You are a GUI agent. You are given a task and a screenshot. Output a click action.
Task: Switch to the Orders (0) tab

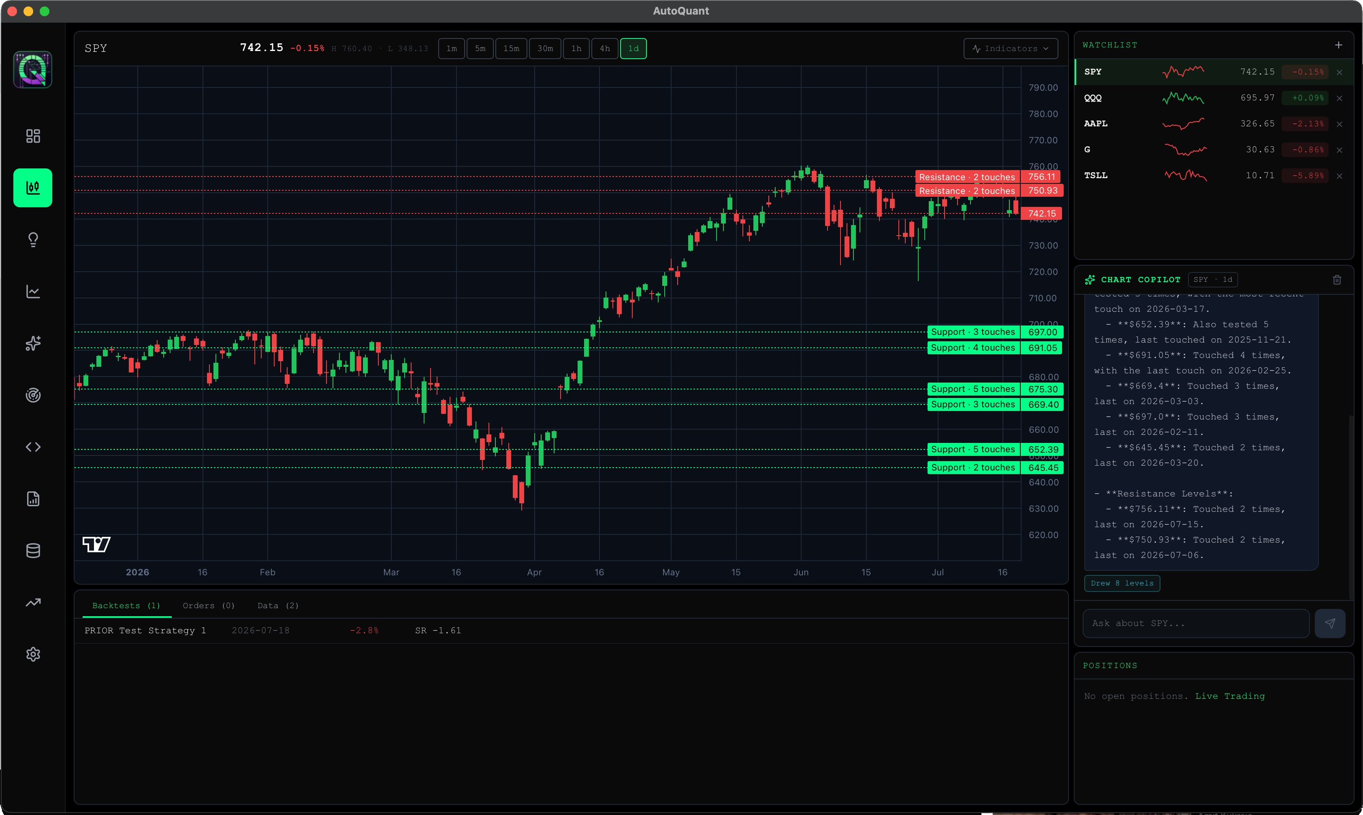pos(209,605)
